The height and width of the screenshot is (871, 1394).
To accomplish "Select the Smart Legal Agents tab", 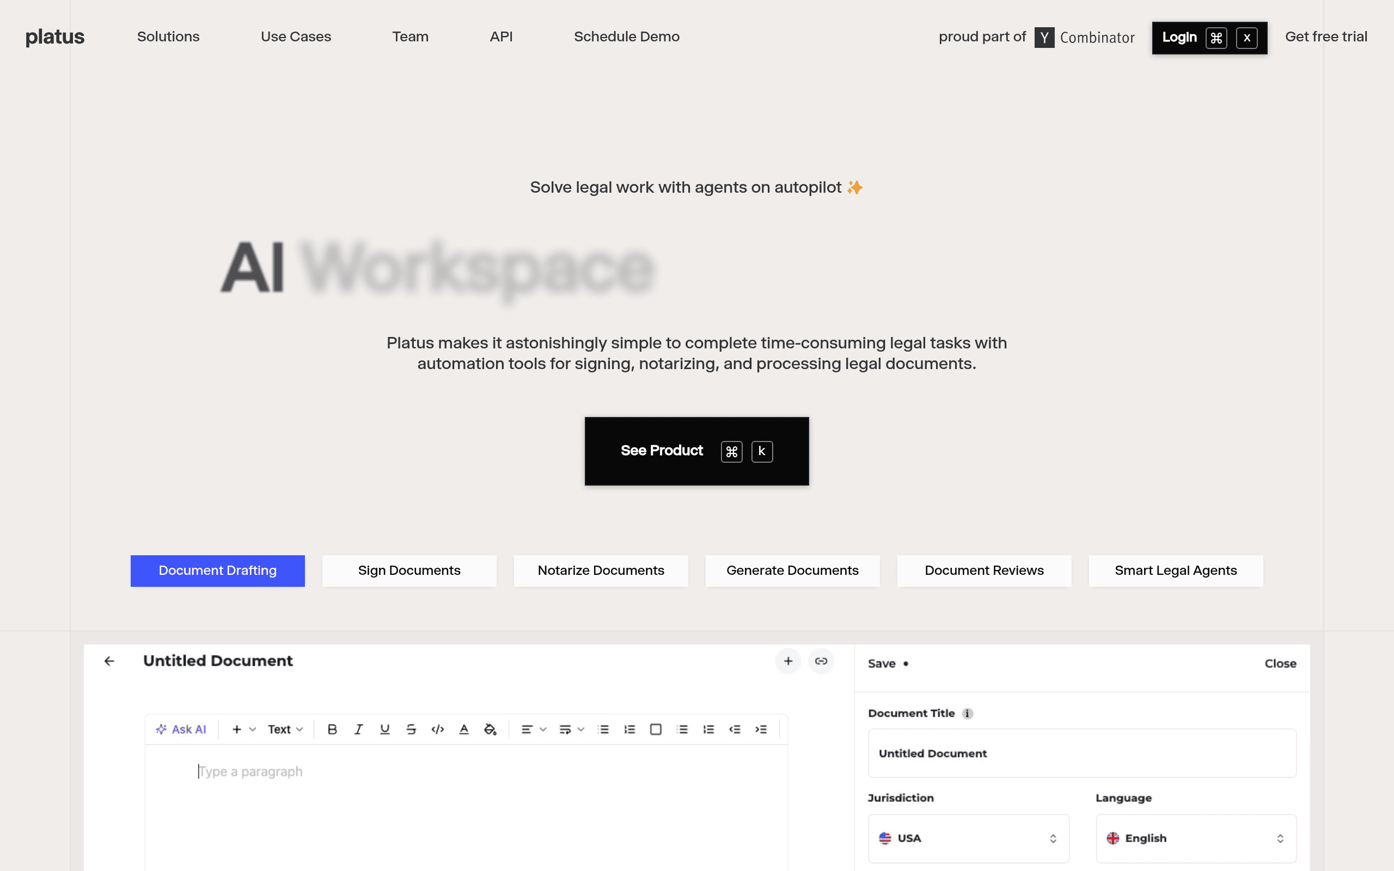I will click(1176, 571).
